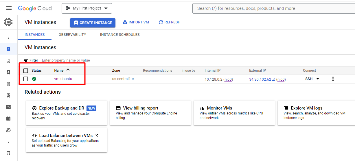This screenshot has width=355, height=161.
Task: Click the In use by column header
Action: pos(188,71)
